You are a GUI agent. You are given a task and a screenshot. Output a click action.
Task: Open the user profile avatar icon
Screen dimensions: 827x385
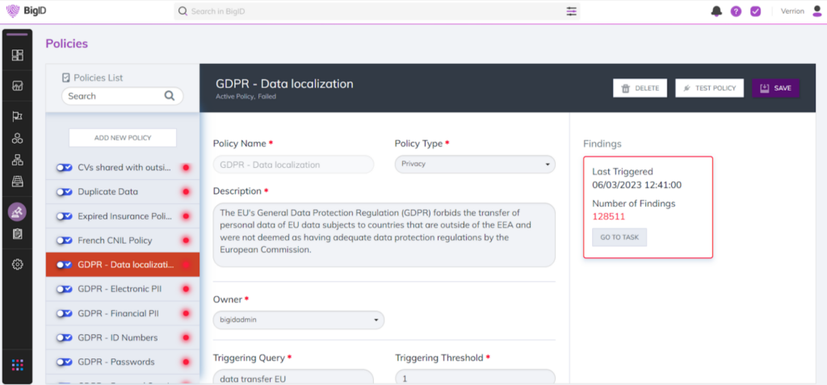[x=816, y=11]
